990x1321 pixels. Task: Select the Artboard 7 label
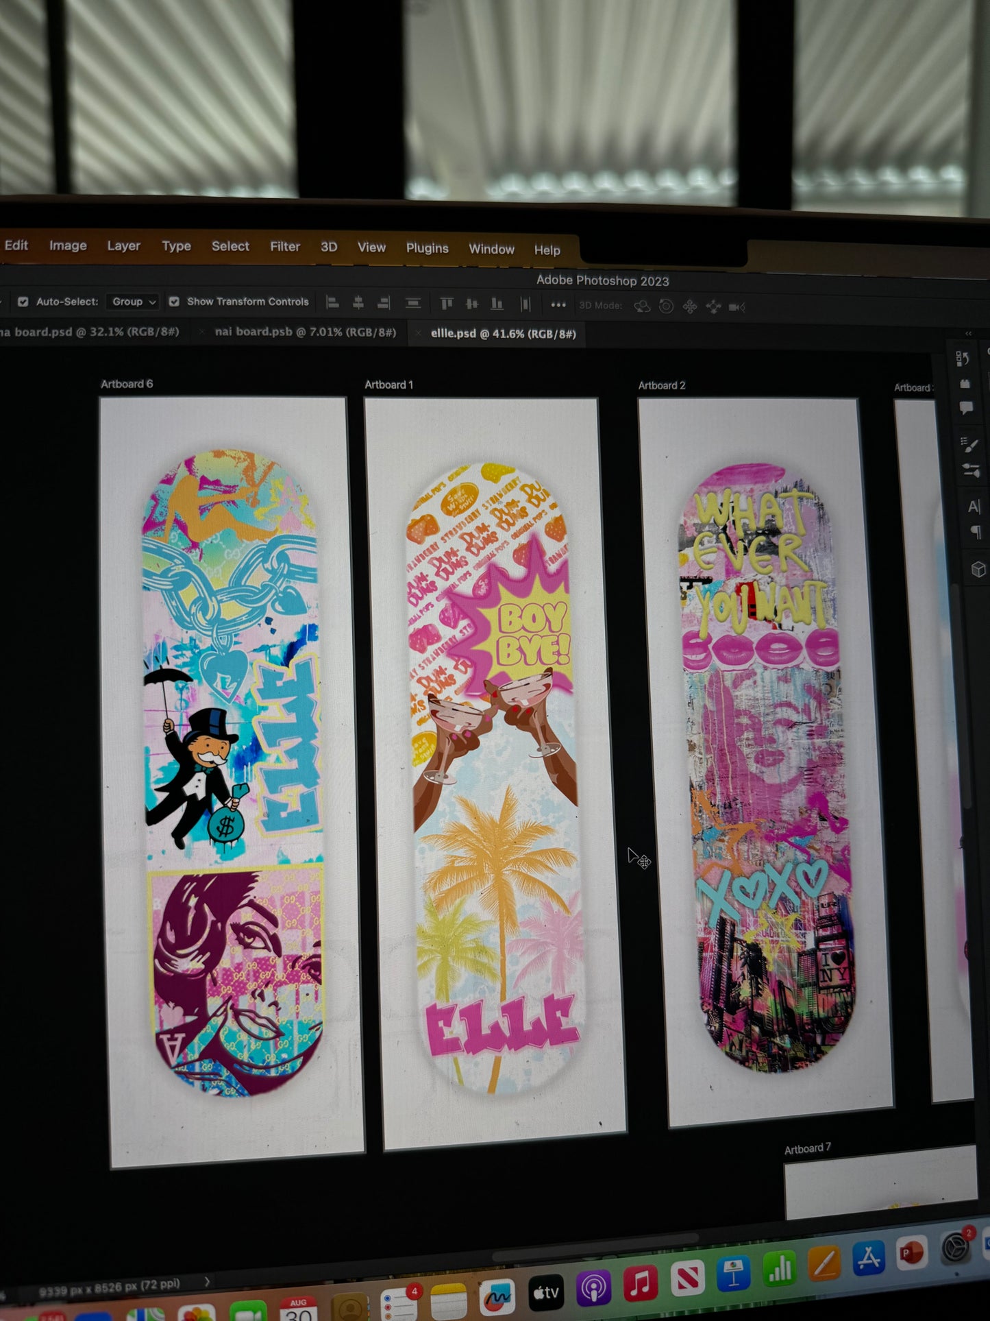coord(808,1148)
